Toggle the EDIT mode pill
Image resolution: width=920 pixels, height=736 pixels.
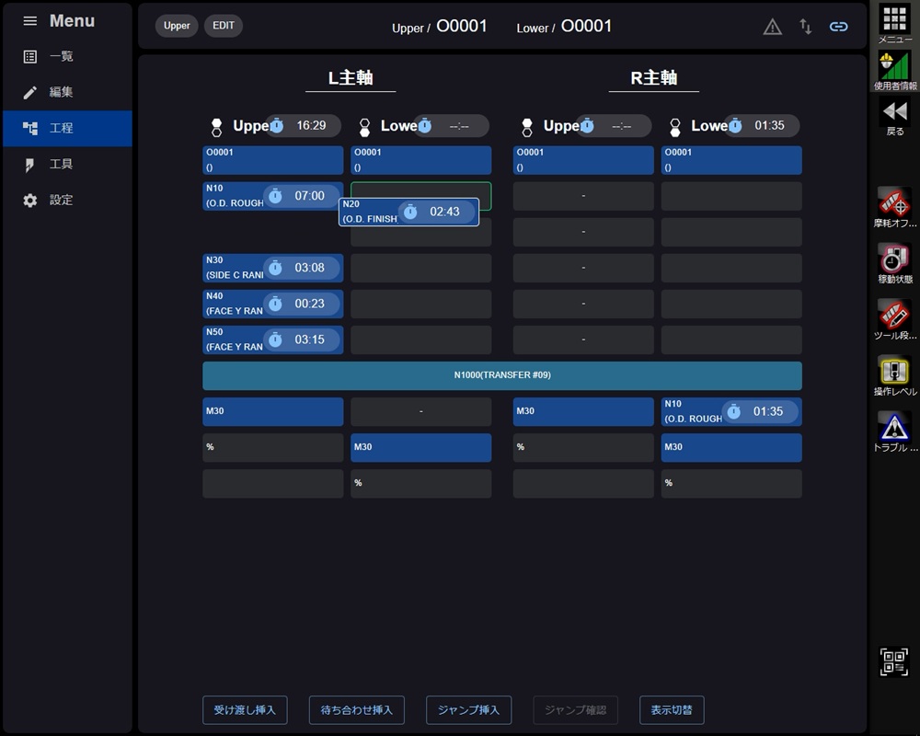pos(224,26)
